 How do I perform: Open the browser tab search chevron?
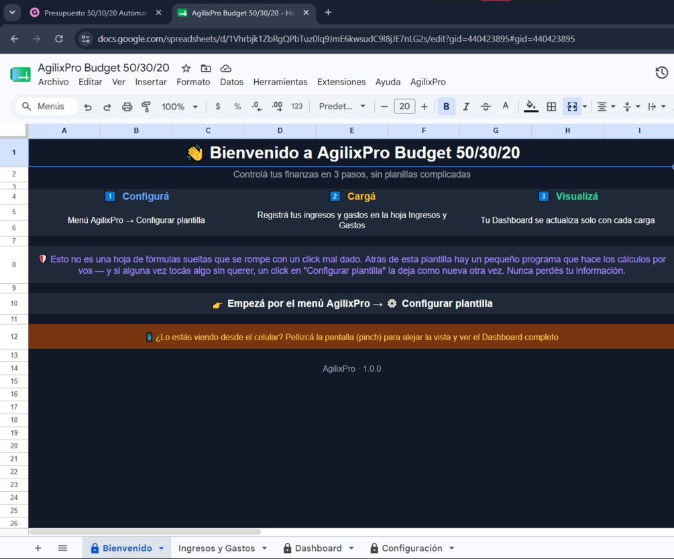12,13
